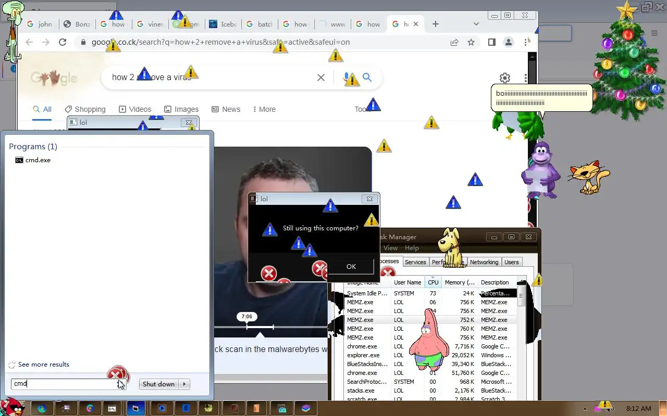Viewport: 667px width, 416px height.
Task: Sort Task Manager by Memory column
Action: click(x=459, y=282)
